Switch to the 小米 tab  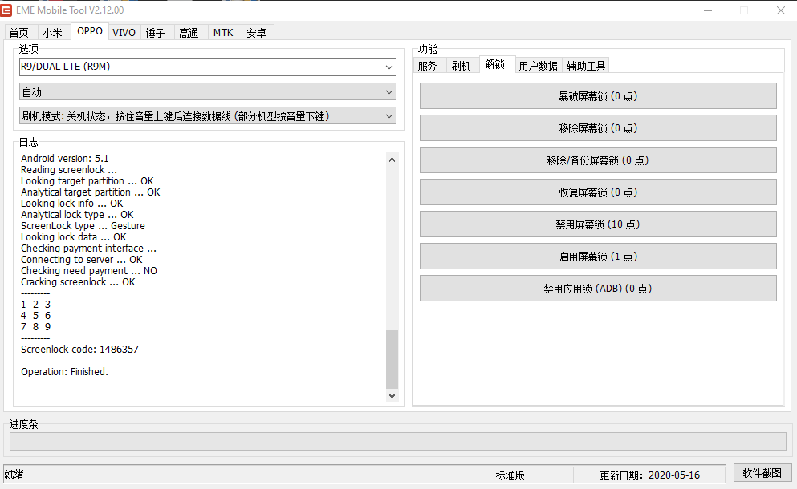[x=53, y=33]
